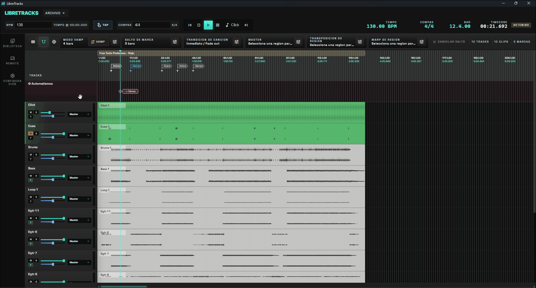
Task: Toggle T button on Egtr 11 track
Action: click(x=31, y=223)
